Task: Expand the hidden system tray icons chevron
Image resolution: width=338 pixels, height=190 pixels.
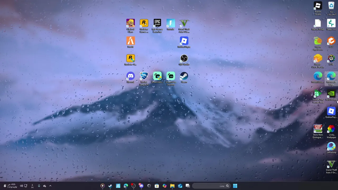Action: click(x=50, y=186)
